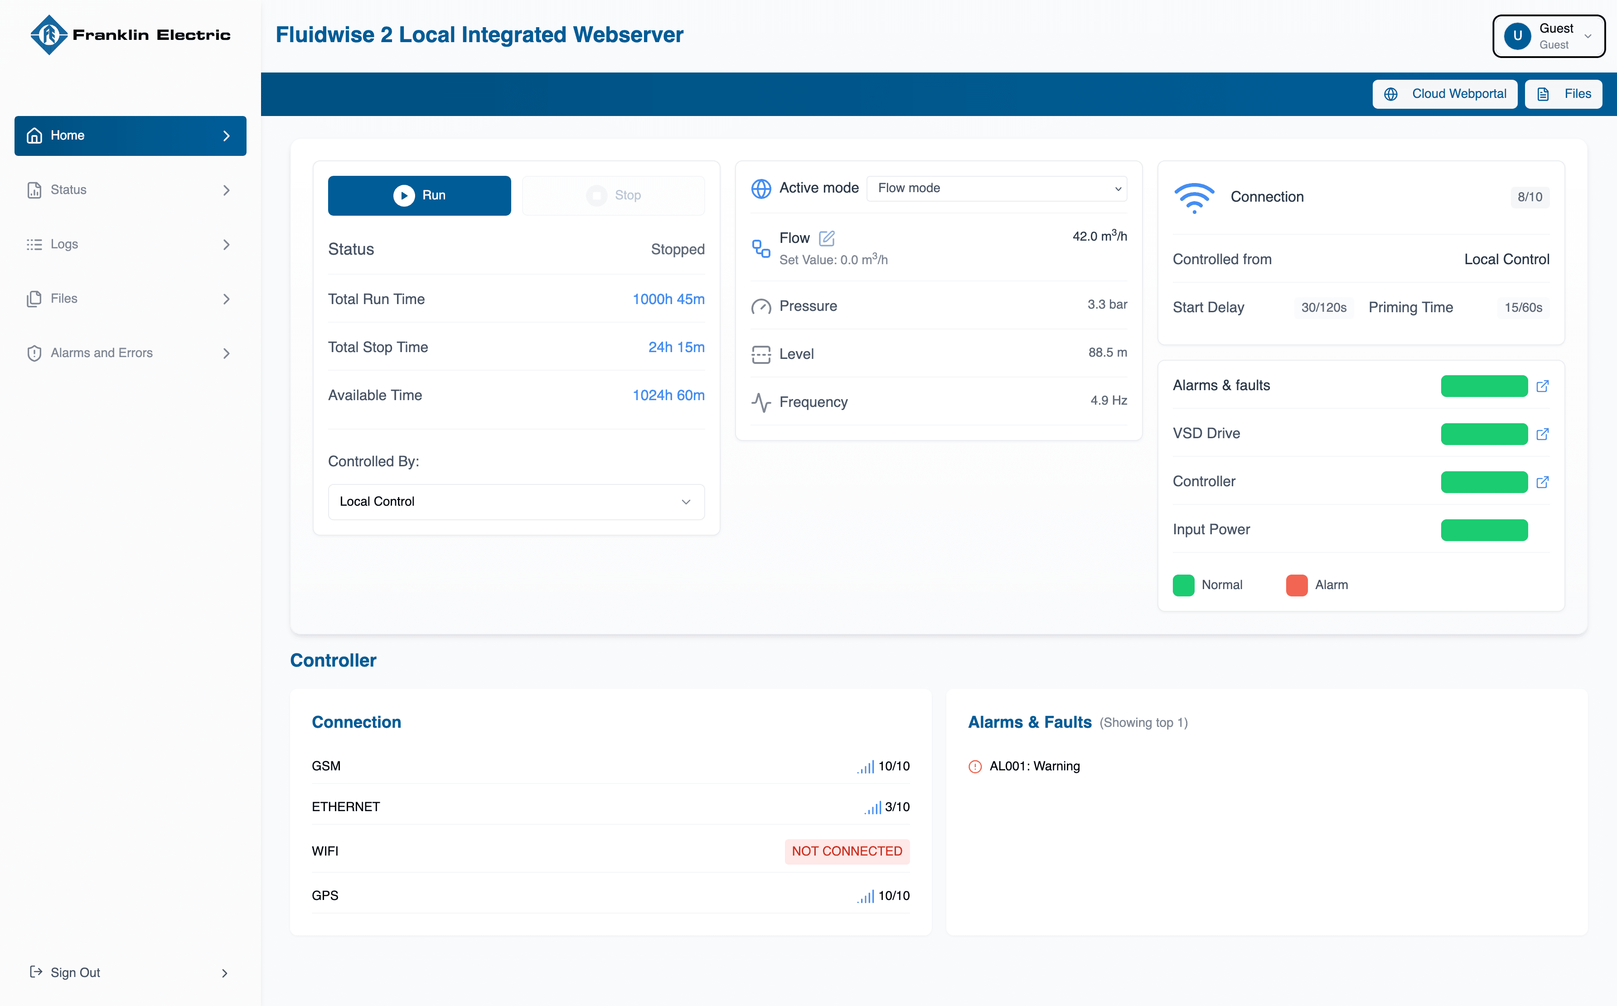
Task: Expand the Files sidebar chevron arrow
Action: point(226,300)
